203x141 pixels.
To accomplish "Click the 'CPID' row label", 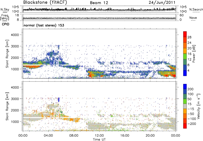I will (x=6, y=24).
